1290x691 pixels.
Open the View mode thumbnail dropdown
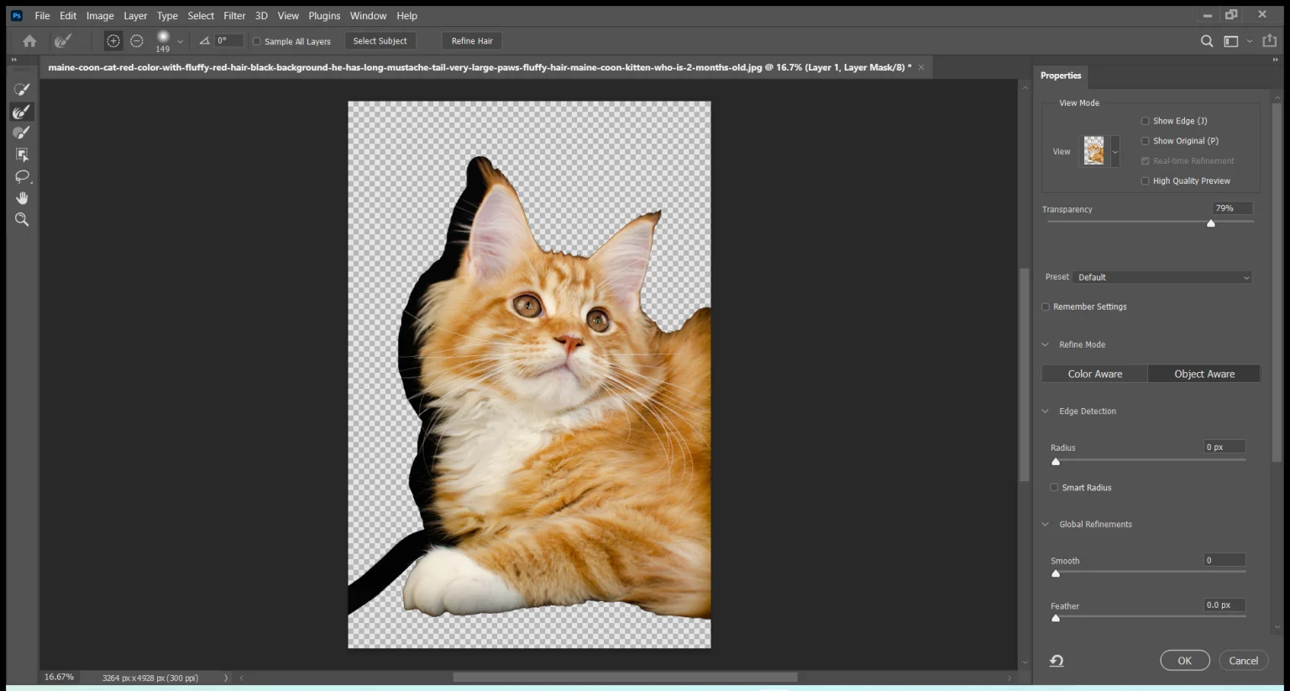tap(1115, 152)
